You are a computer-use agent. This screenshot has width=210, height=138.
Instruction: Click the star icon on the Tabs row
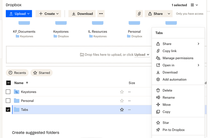122,110
